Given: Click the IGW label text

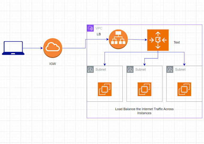Looking at the screenshot, I should pyautogui.click(x=52, y=64).
